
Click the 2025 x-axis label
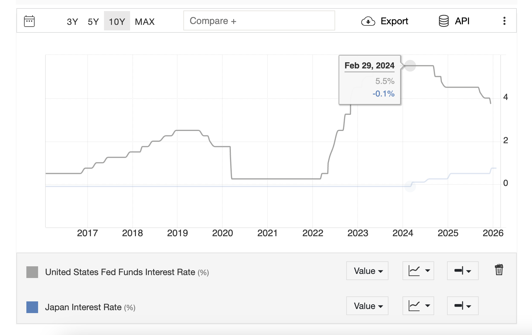pos(448,233)
